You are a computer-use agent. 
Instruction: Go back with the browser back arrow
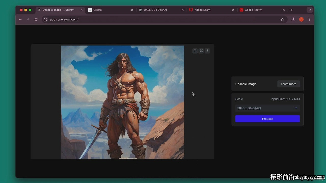point(20,19)
